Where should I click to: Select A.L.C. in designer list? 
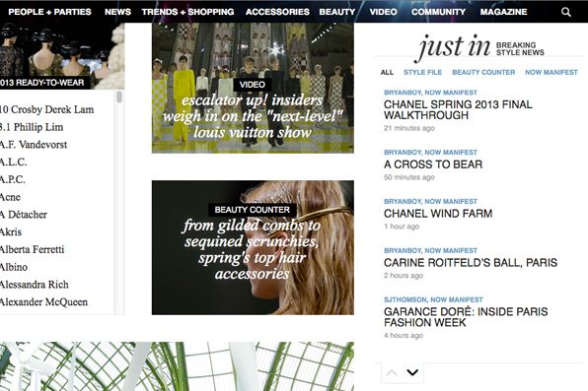(14, 163)
